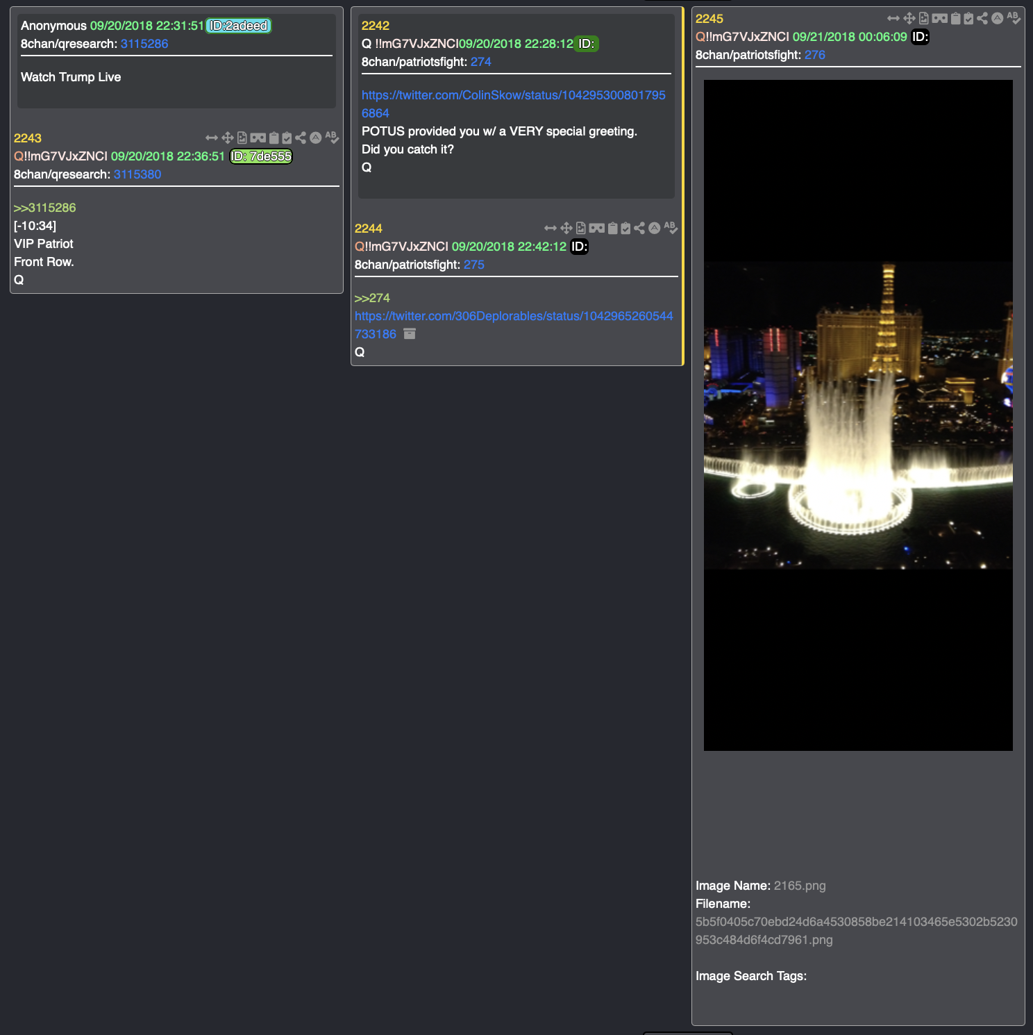This screenshot has width=1033, height=1035.
Task: Click the text 'Watch Trump Live'
Action: point(71,77)
